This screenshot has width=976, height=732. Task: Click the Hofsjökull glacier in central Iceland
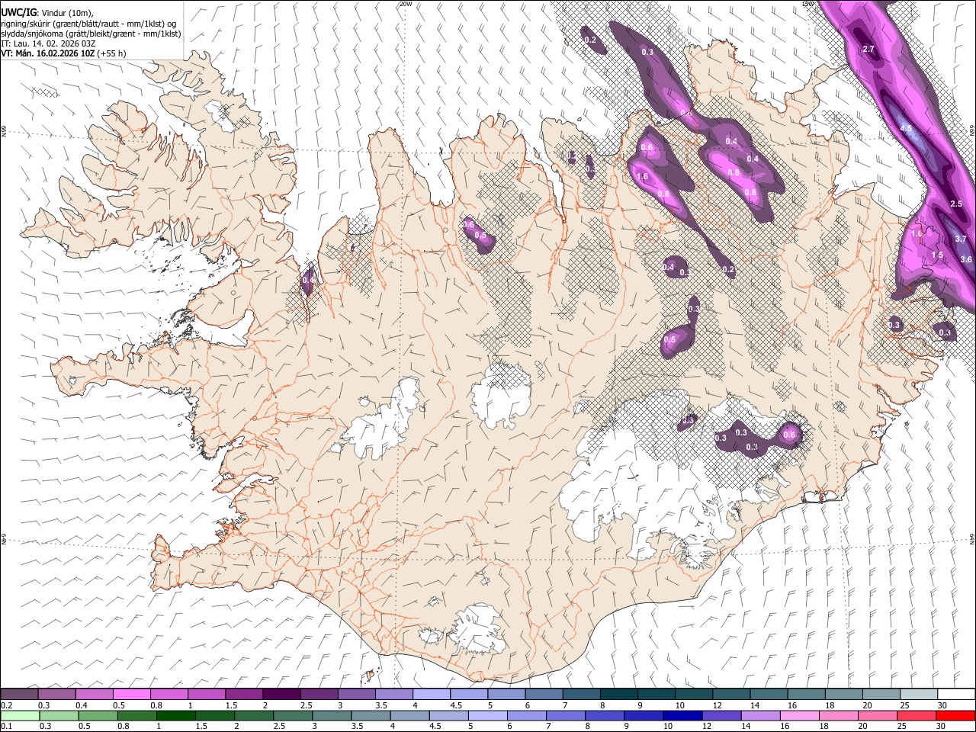(x=501, y=396)
